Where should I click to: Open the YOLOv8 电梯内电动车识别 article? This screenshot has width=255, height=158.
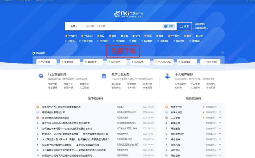(x=66, y=123)
